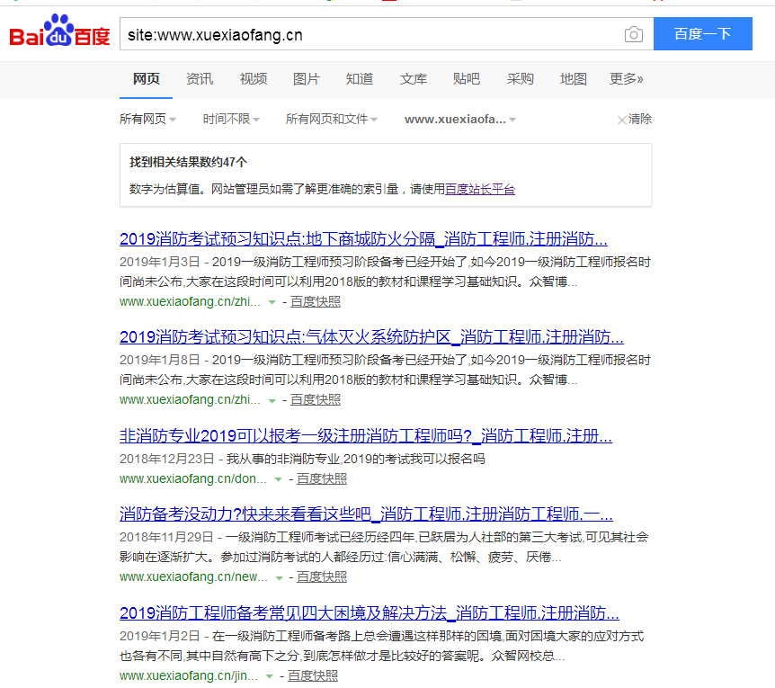Image resolution: width=775 pixels, height=688 pixels.
Task: Expand arrow beside xuexiaofang.cn/don... URL
Action: [279, 480]
